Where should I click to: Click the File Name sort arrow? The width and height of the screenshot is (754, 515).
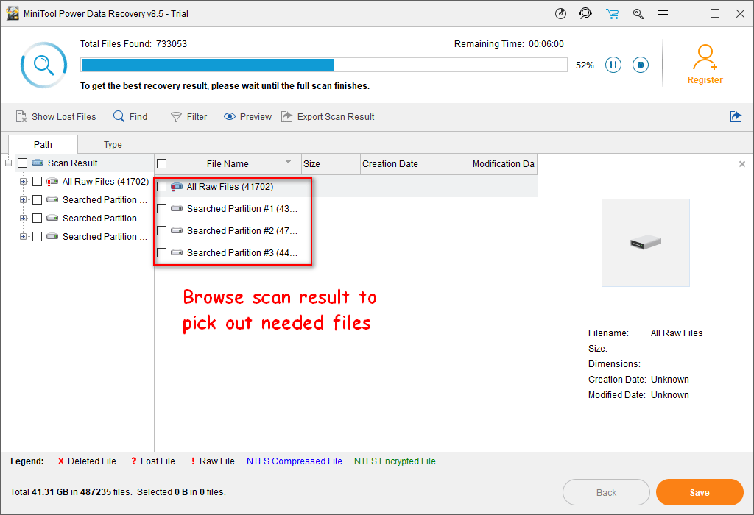tap(288, 162)
